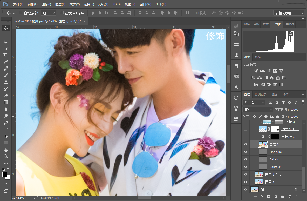Hide the 背景 layer
The width and height of the screenshot is (307, 201).
tap(245, 189)
